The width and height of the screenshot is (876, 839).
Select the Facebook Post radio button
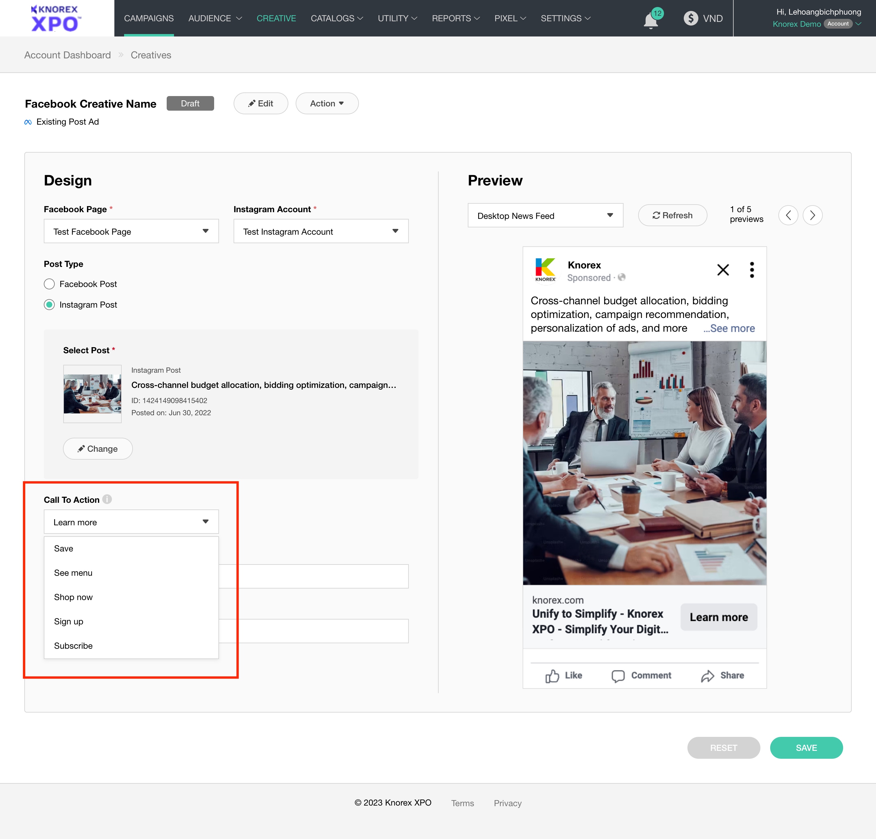tap(49, 284)
